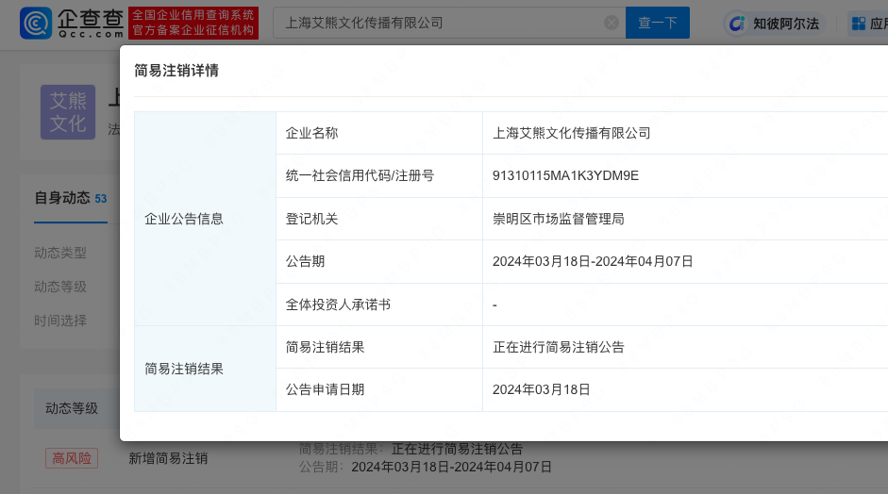Click the 公告申请日期 row label
Viewport: 888px width, 494px height.
pyautogui.click(x=325, y=389)
